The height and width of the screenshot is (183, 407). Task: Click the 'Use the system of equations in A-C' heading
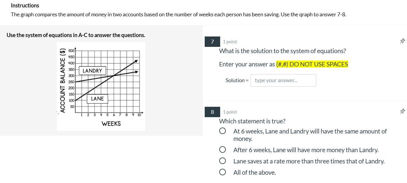pos(76,35)
